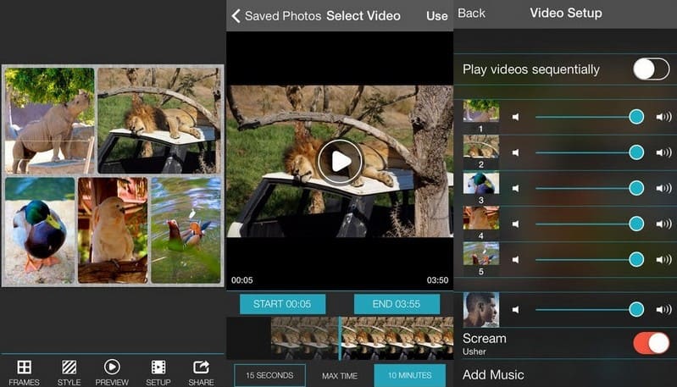Choose the MAX TIME option
The width and height of the screenshot is (677, 387).
340,375
